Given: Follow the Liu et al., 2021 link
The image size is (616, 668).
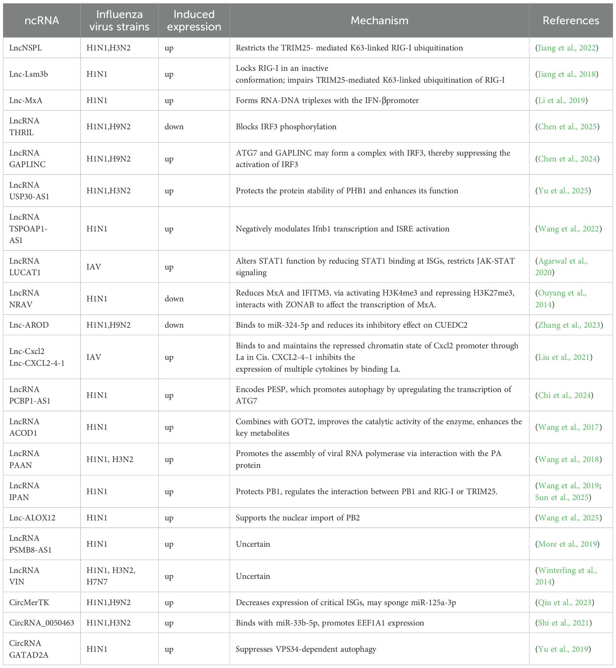Looking at the screenshot, I should coord(564,357).
